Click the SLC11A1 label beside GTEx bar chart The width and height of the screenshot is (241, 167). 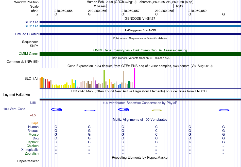31,78
